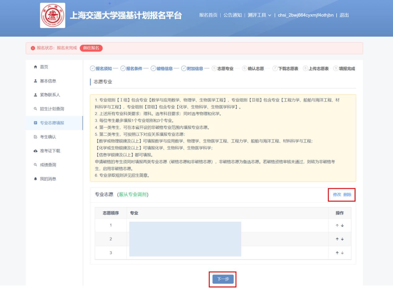Click 删除 to delete major choices
Image resolution: width=393 pixels, height=288 pixels.
pos(347,194)
